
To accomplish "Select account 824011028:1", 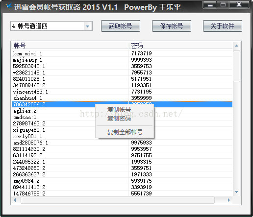I will click(29, 79).
